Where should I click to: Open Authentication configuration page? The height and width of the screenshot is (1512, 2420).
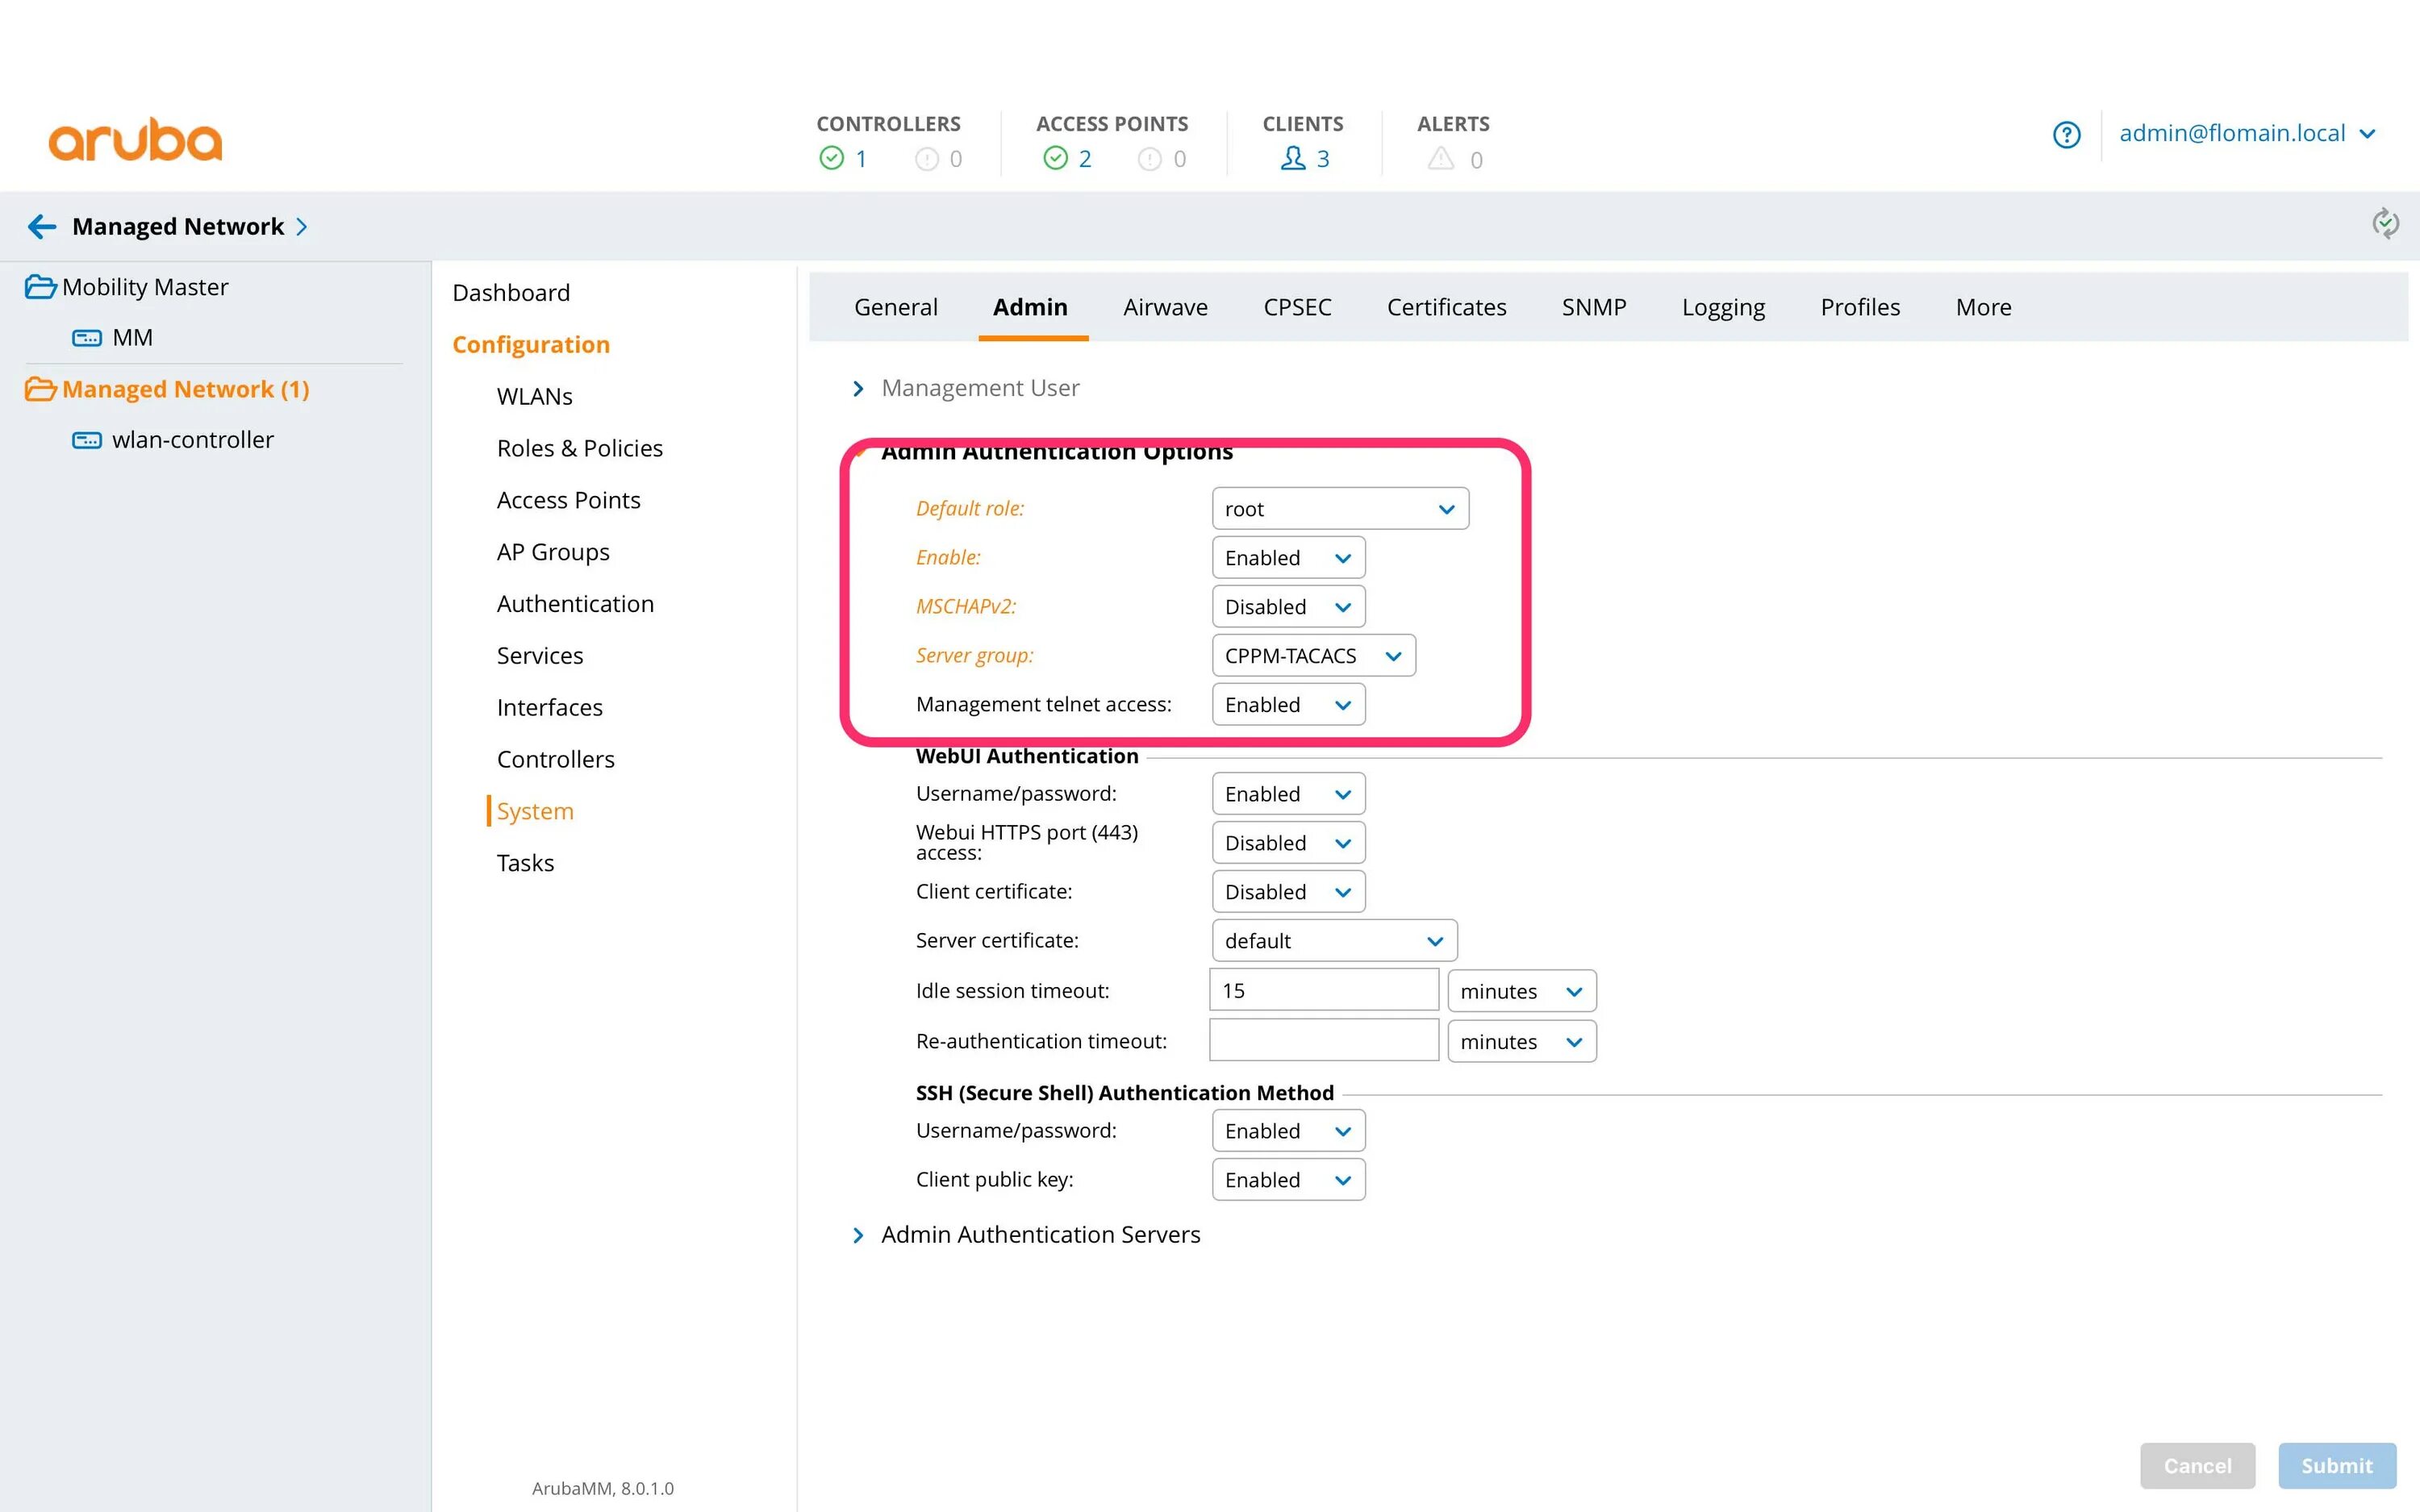(x=575, y=605)
